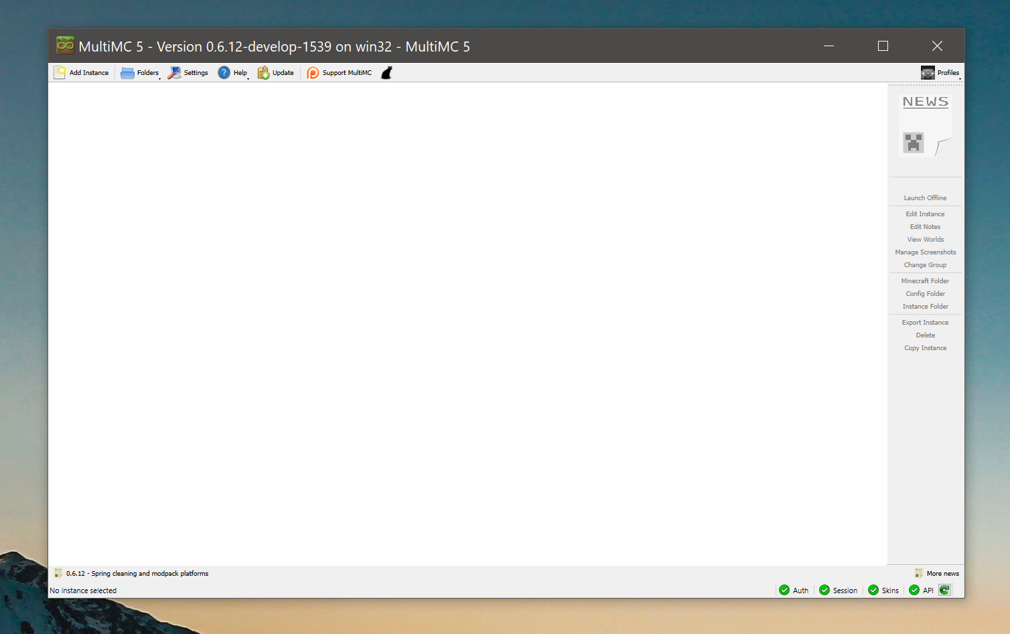Click the Update icon in the toolbar

[264, 72]
